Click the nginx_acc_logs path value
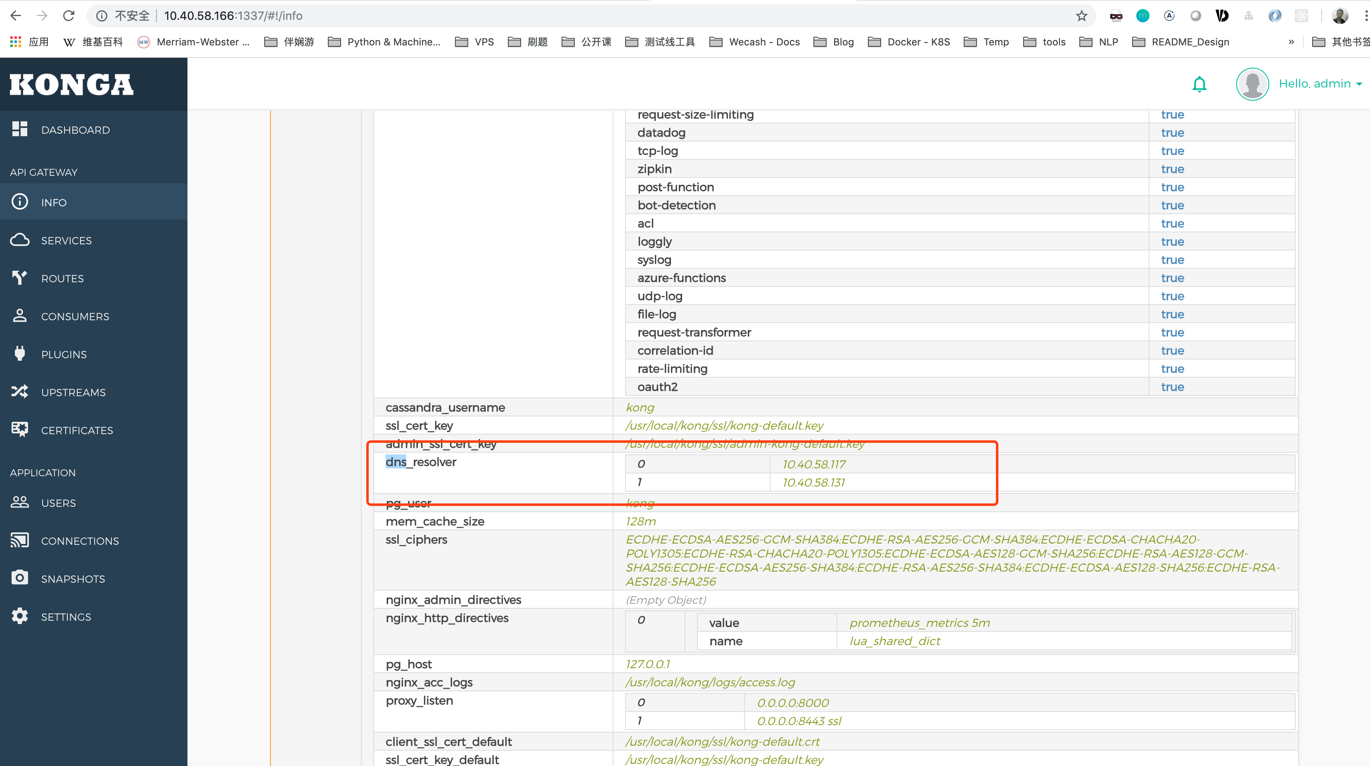 [x=710, y=682]
